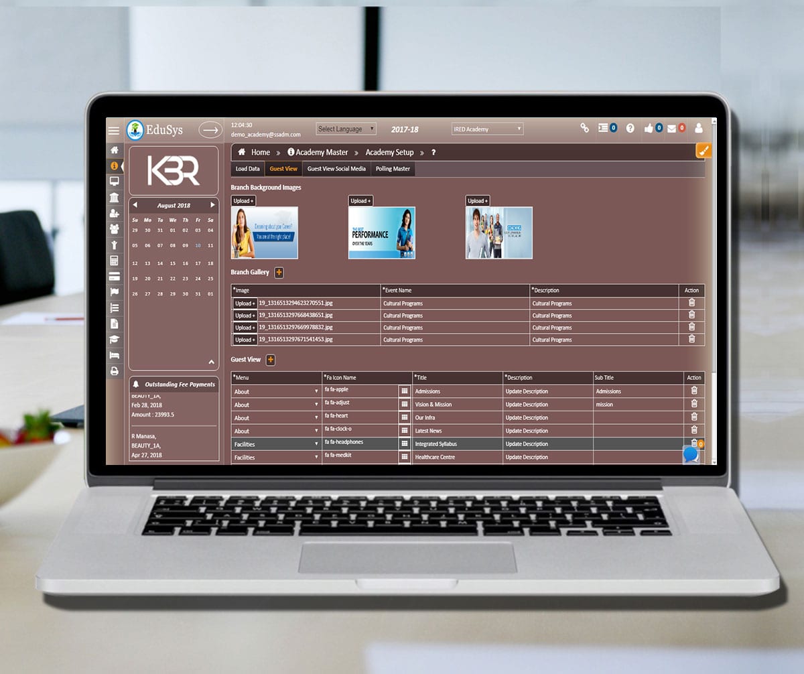Open the help question mark icon
Screen dimensions: 804x674
[630, 128]
